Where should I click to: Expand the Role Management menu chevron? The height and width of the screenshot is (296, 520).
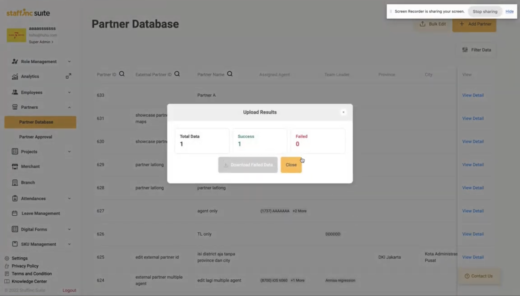tap(69, 61)
